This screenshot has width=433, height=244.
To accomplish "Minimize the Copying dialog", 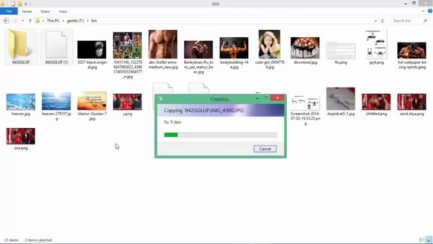I will (x=257, y=98).
